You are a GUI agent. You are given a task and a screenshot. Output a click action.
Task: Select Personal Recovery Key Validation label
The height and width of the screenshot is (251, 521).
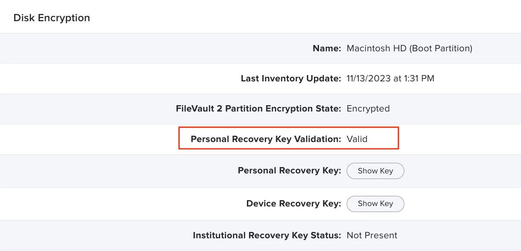click(x=266, y=139)
